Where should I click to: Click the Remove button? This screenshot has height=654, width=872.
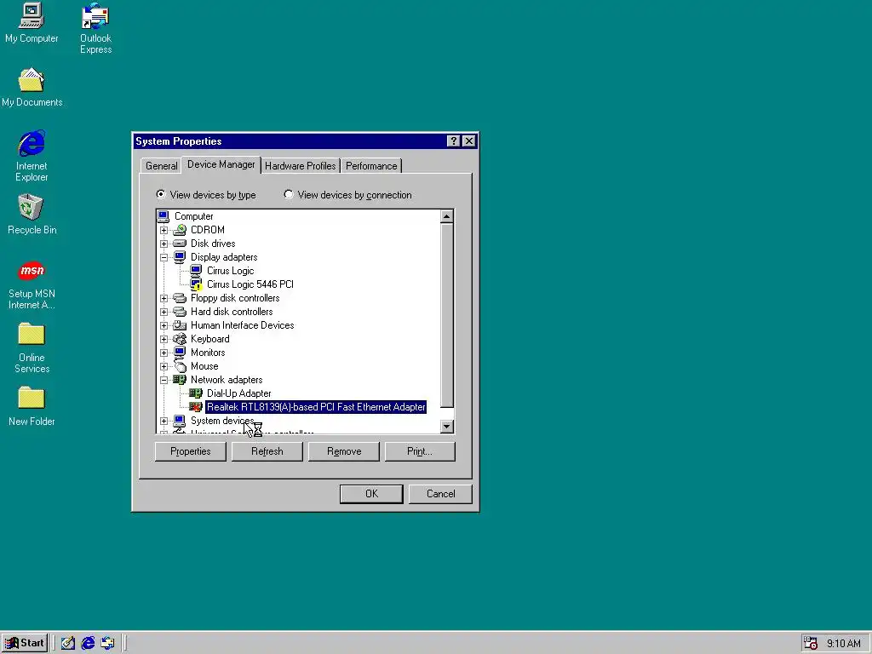pyautogui.click(x=344, y=451)
